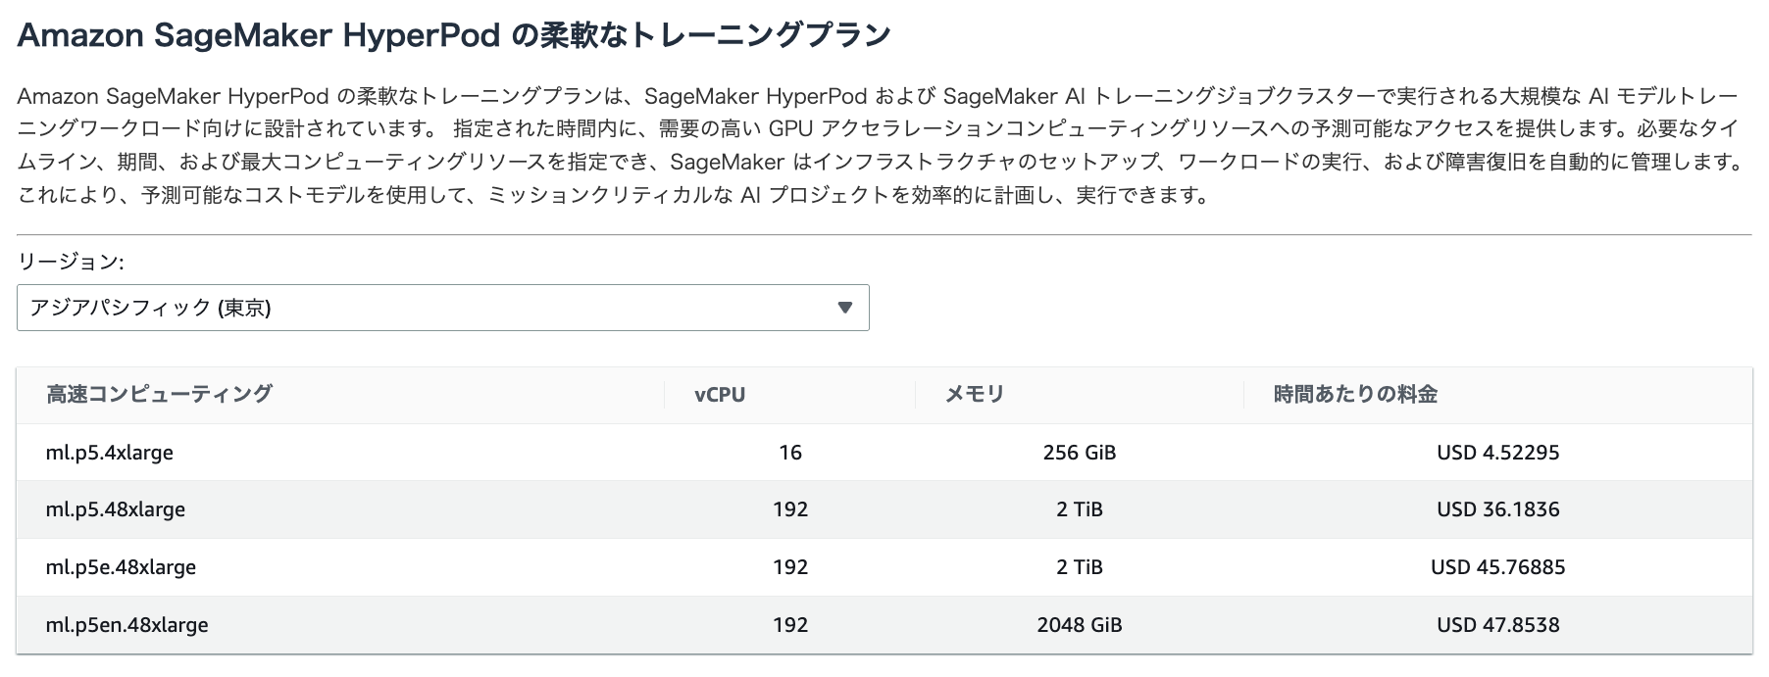1769x677 pixels.
Task: Click the メモリ column header
Action: [x=975, y=394]
